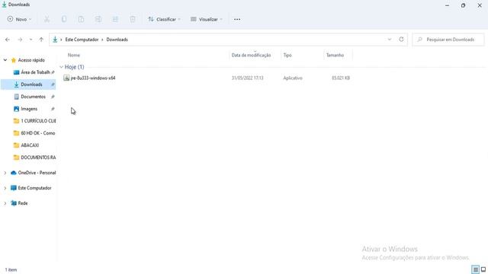
Task: Click the Delete trash icon
Action: pyautogui.click(x=133, y=19)
